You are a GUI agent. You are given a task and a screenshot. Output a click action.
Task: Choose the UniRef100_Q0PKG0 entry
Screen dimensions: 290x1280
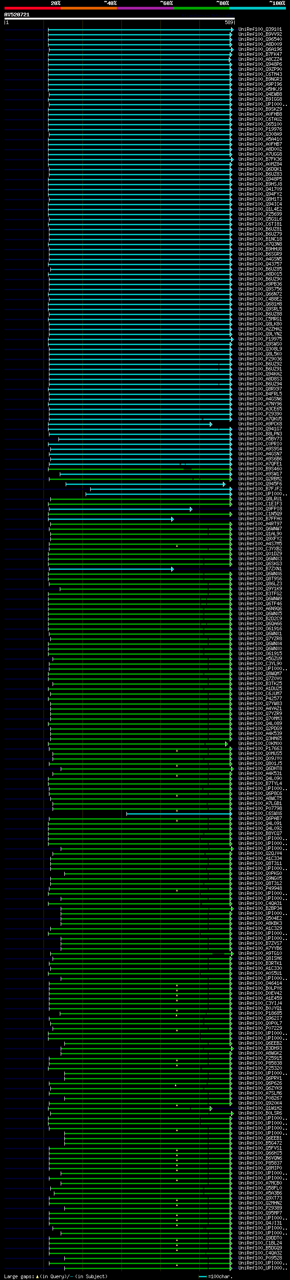tap(260, 874)
